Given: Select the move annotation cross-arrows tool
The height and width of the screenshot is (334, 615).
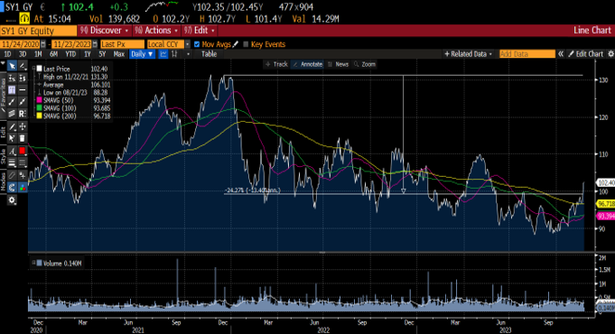Looking at the screenshot, I should coord(23,126).
